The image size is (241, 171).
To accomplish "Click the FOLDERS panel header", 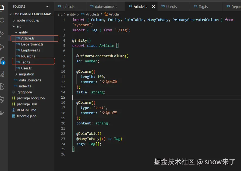I will [x=19, y=7].
